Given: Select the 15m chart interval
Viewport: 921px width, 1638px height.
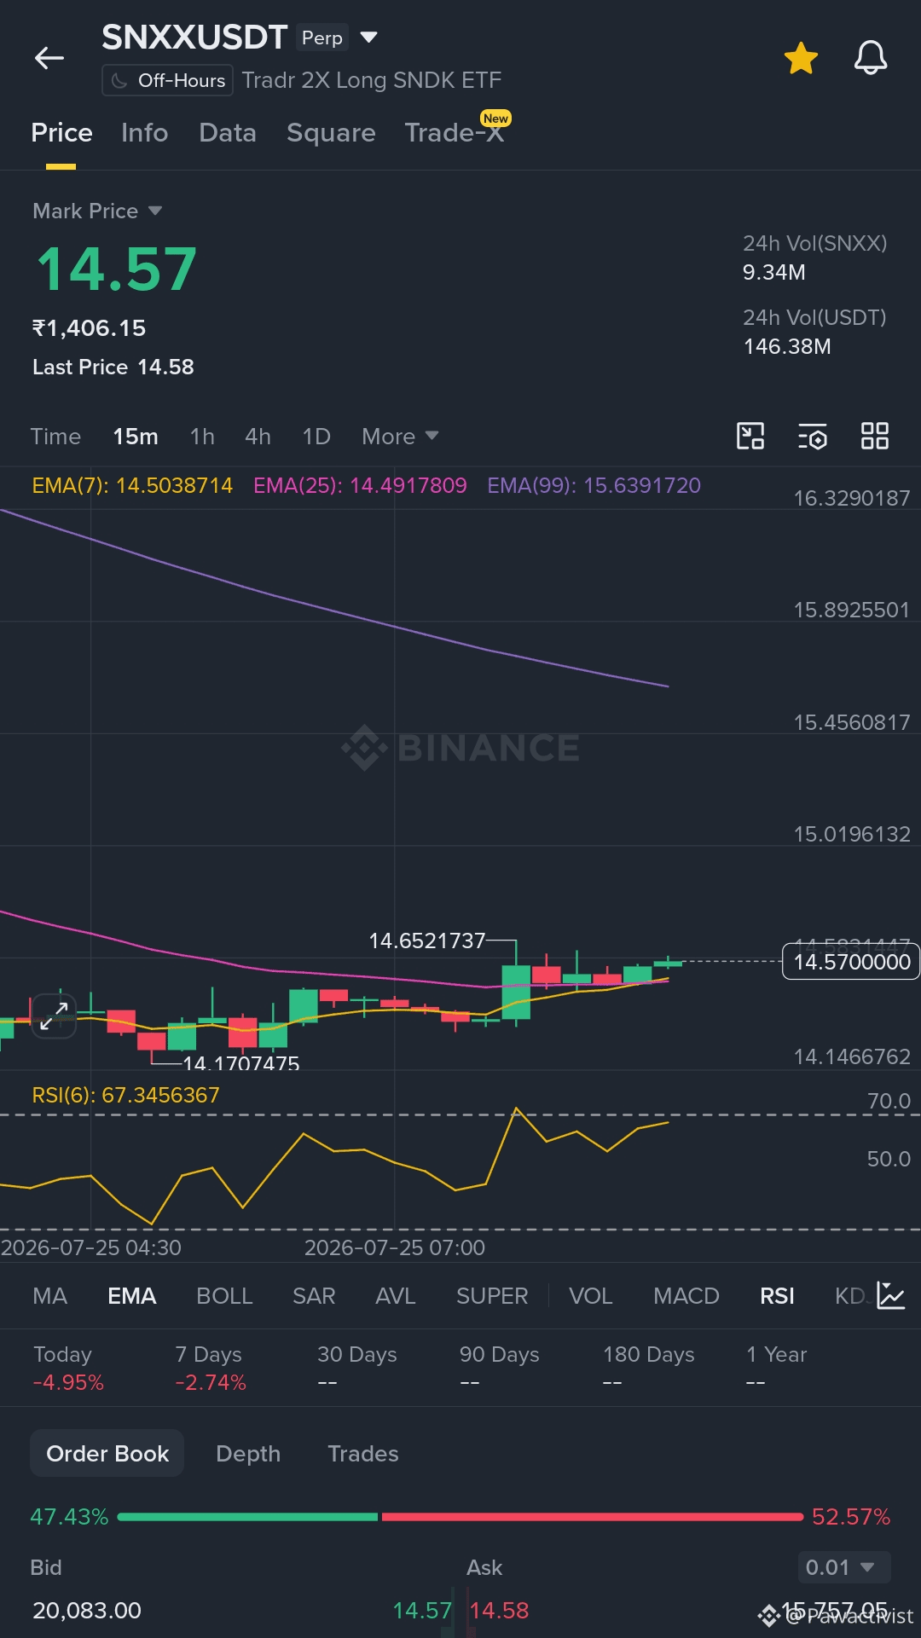Looking at the screenshot, I should pos(135,437).
